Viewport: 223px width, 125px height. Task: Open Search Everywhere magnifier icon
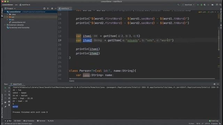(220, 5)
